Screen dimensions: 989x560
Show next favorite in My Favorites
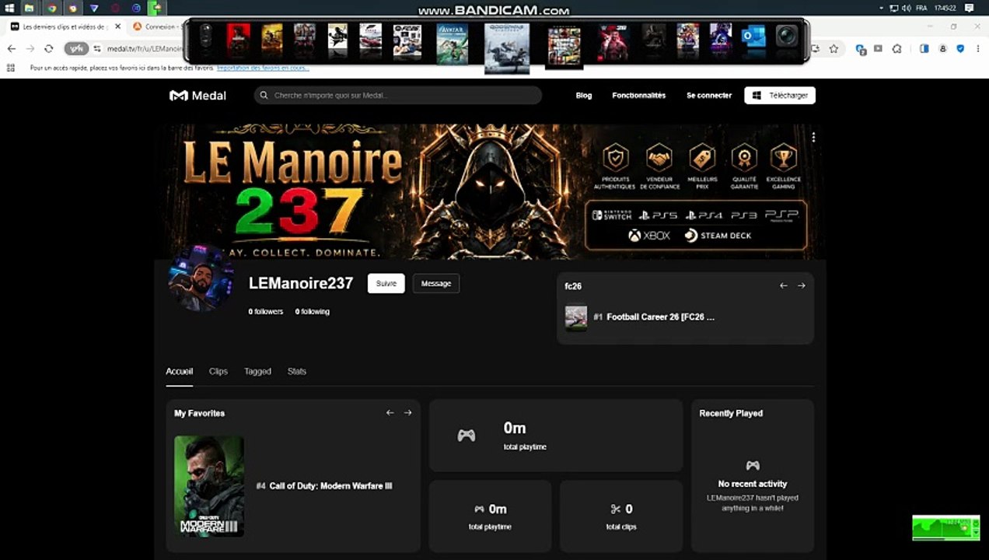[x=407, y=413]
